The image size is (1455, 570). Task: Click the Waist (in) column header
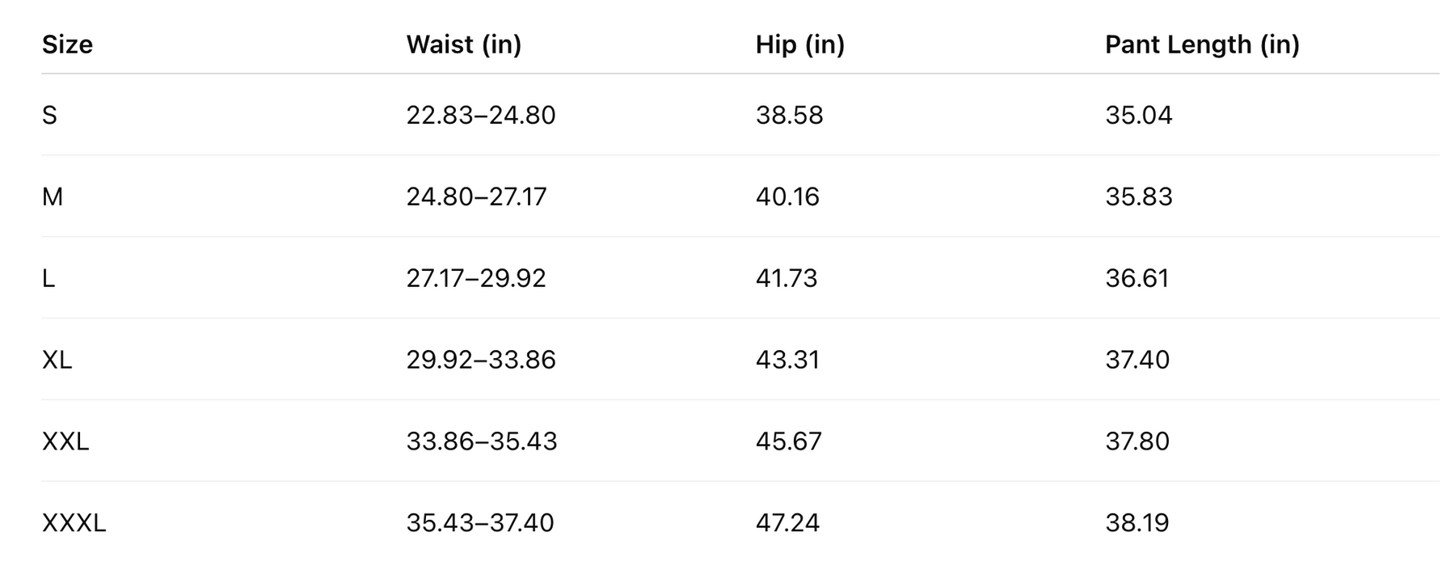tap(463, 44)
